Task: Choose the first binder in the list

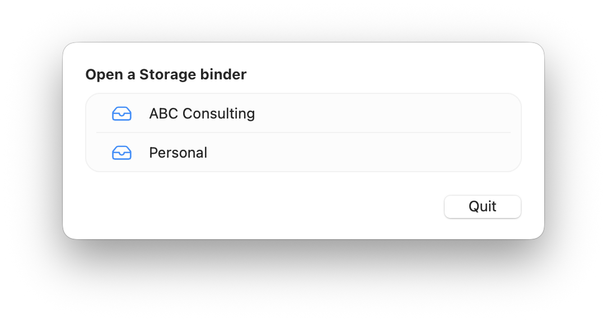Action: click(303, 113)
